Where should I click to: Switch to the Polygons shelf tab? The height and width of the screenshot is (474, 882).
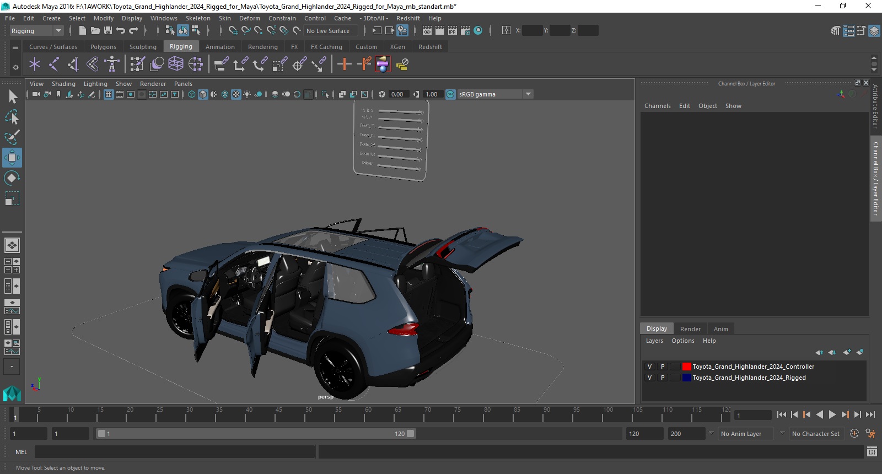pos(103,47)
